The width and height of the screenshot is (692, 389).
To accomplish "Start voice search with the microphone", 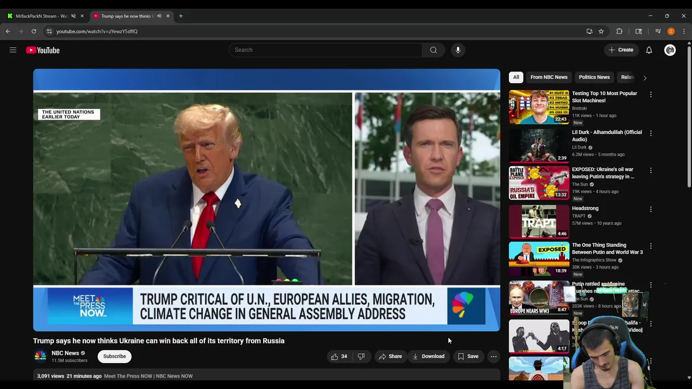I will click(458, 50).
